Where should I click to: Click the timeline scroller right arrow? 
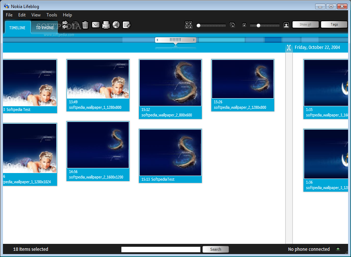(194, 40)
